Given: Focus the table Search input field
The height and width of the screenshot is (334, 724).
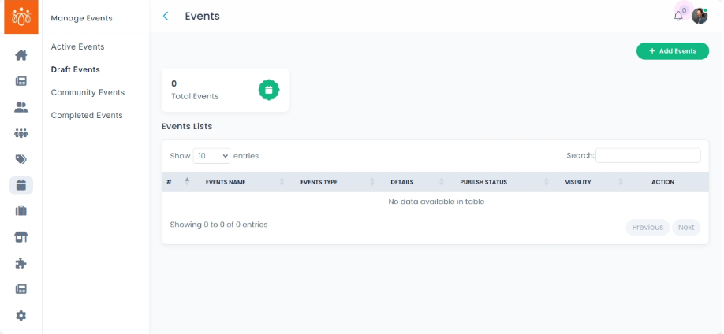Looking at the screenshot, I should [x=647, y=155].
